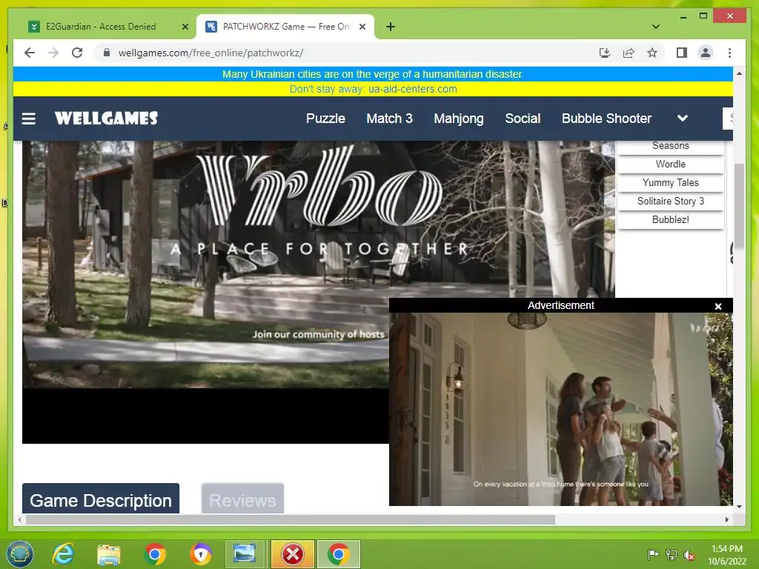759x569 pixels.
Task: Click the WELLGAMES logo
Action: 106,118
